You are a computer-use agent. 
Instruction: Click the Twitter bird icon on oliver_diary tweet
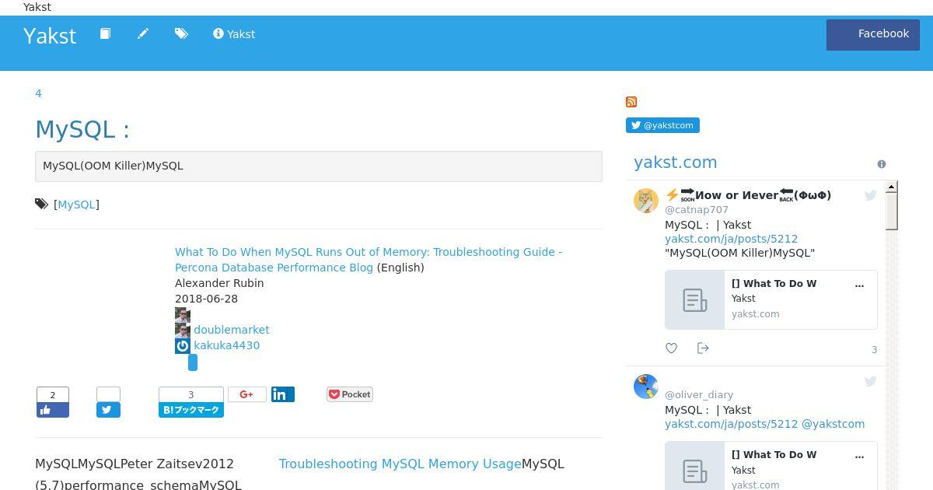(871, 380)
